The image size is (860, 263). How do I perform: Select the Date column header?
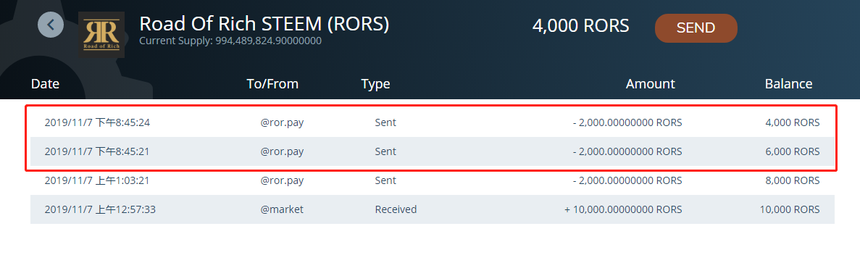click(45, 84)
